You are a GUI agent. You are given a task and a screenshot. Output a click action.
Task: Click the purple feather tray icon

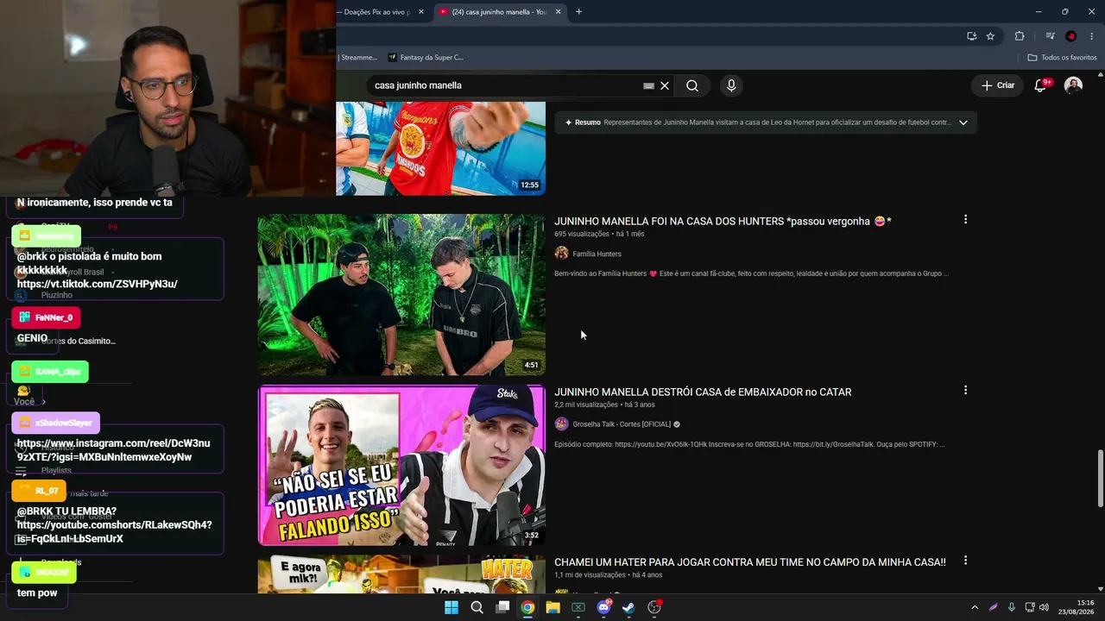[994, 607]
